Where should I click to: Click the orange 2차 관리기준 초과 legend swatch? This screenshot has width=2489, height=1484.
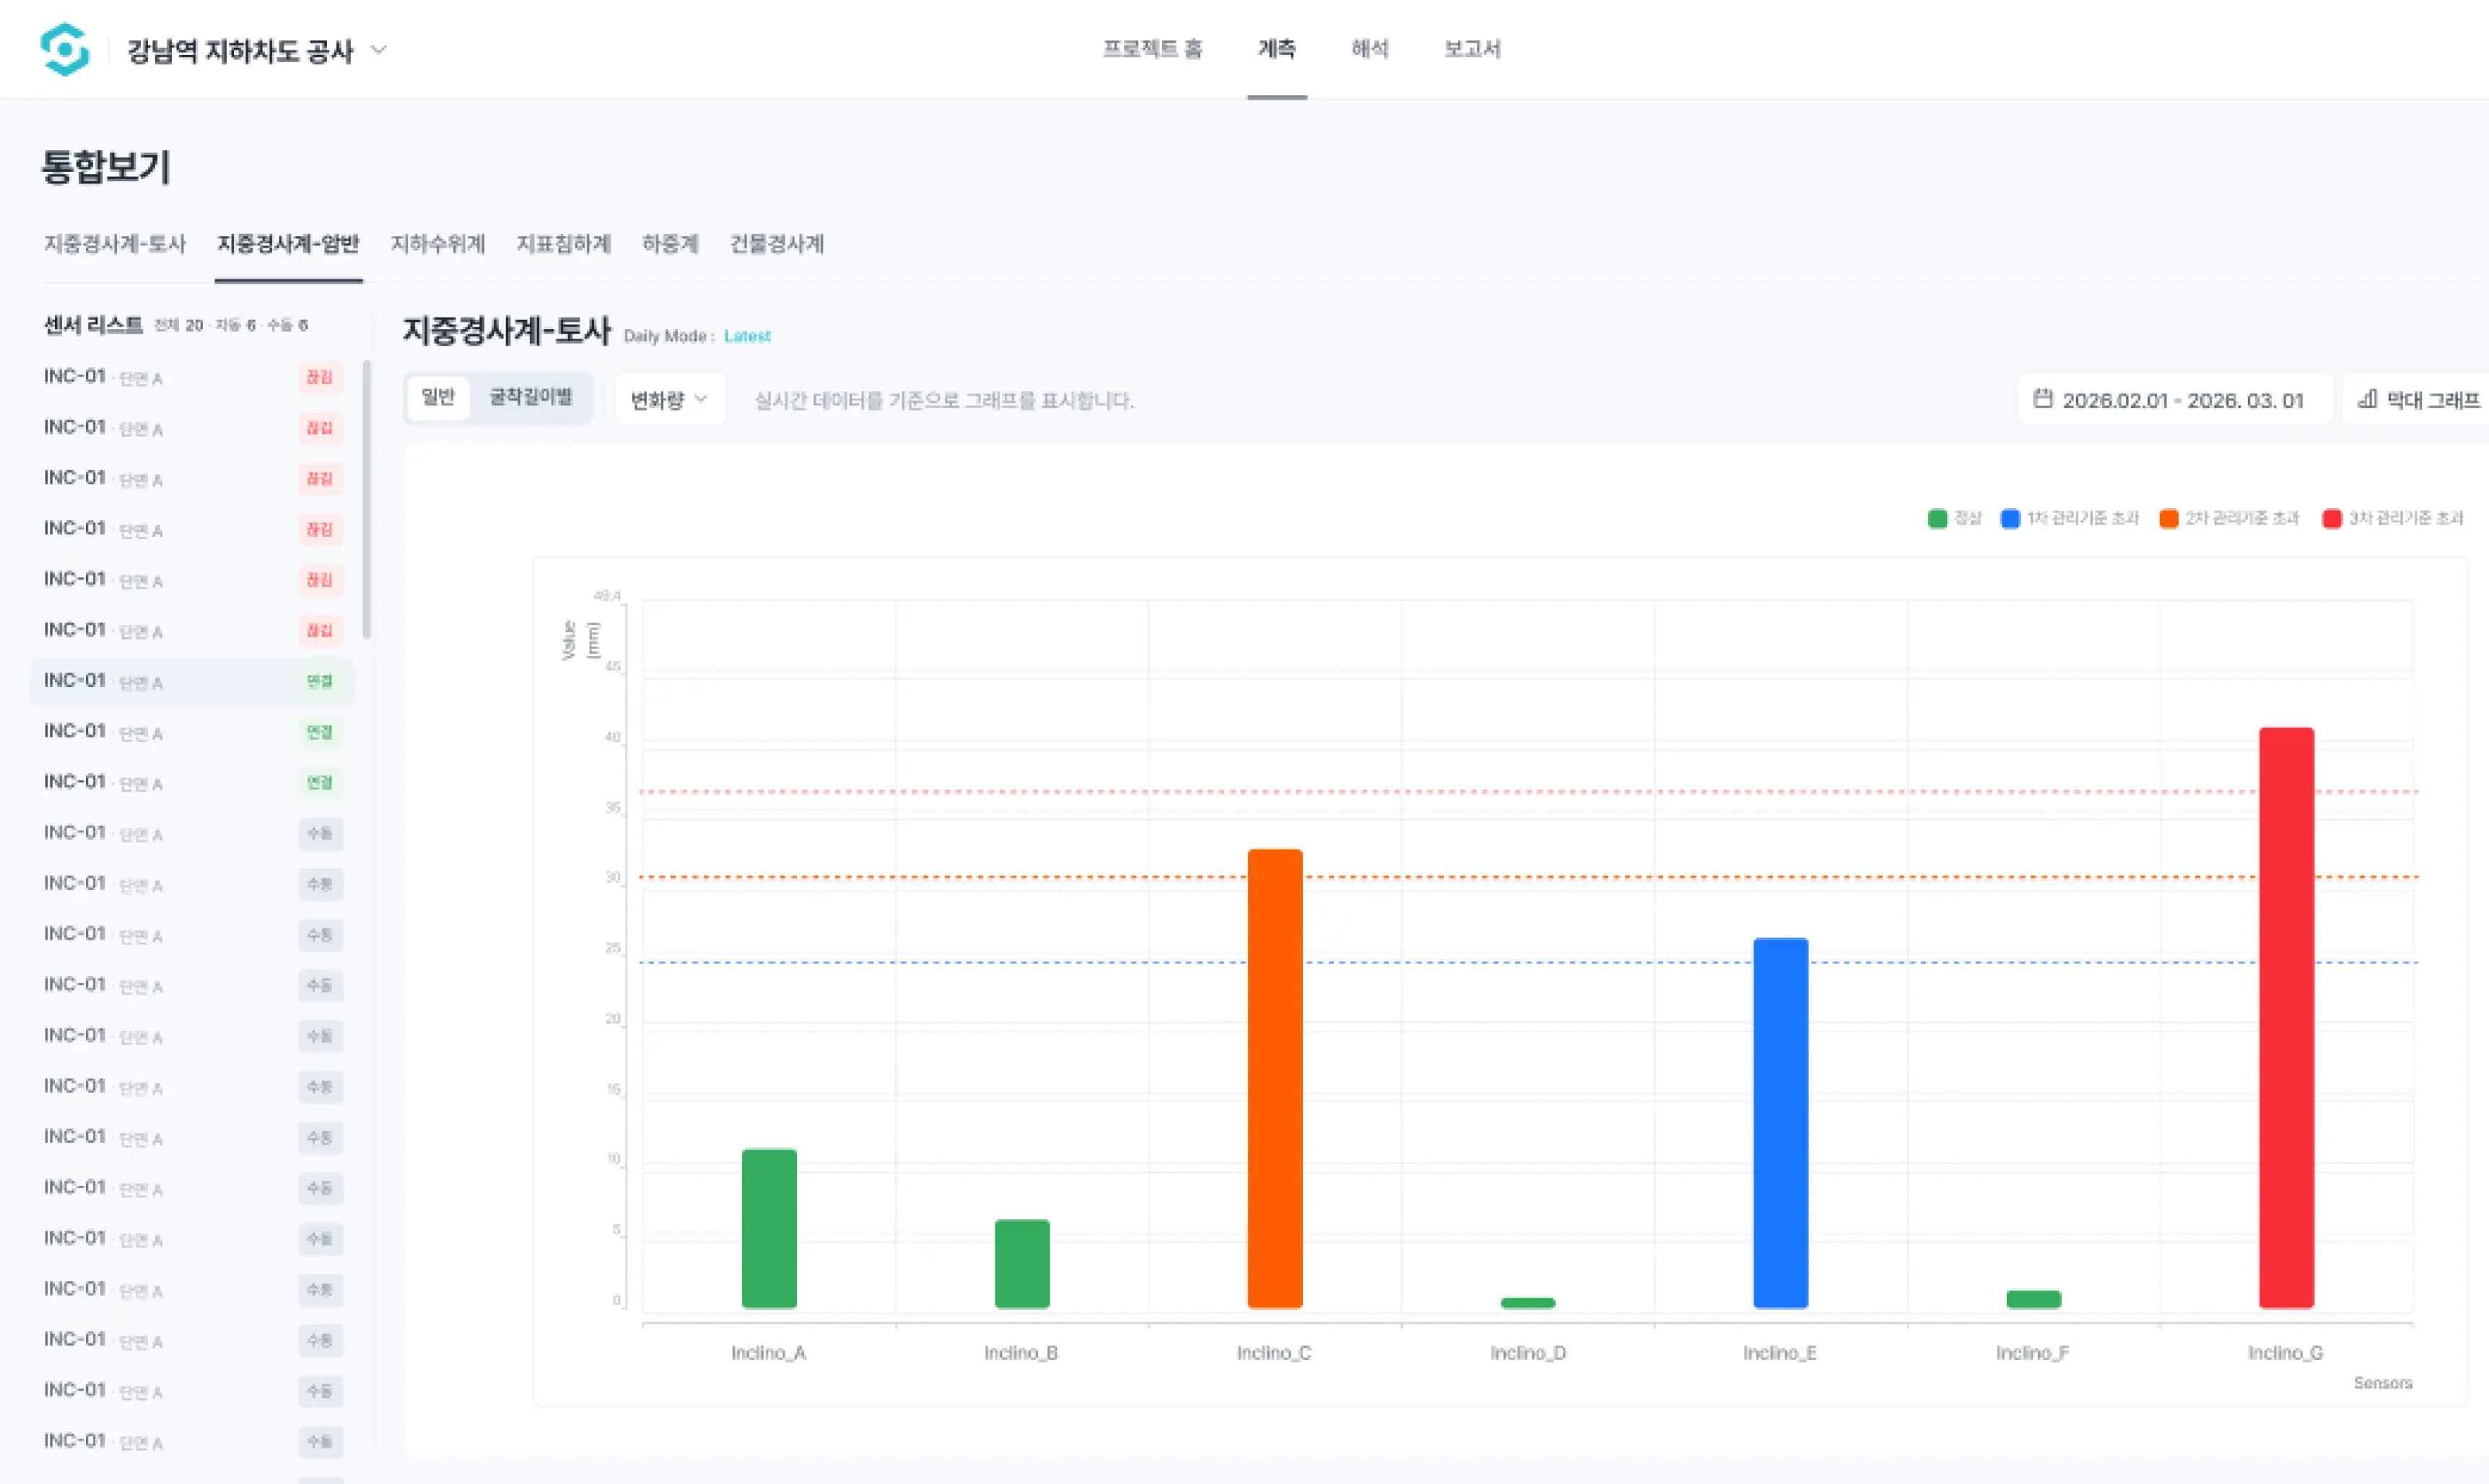coord(2169,518)
